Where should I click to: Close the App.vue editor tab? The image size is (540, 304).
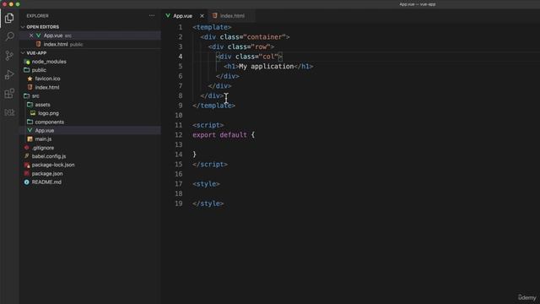pyautogui.click(x=202, y=16)
